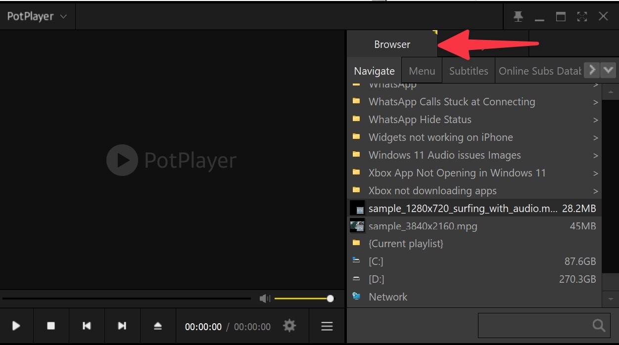619x345 pixels.
Task: Open the Xbox not downloading apps folder
Action: pyautogui.click(x=475, y=191)
